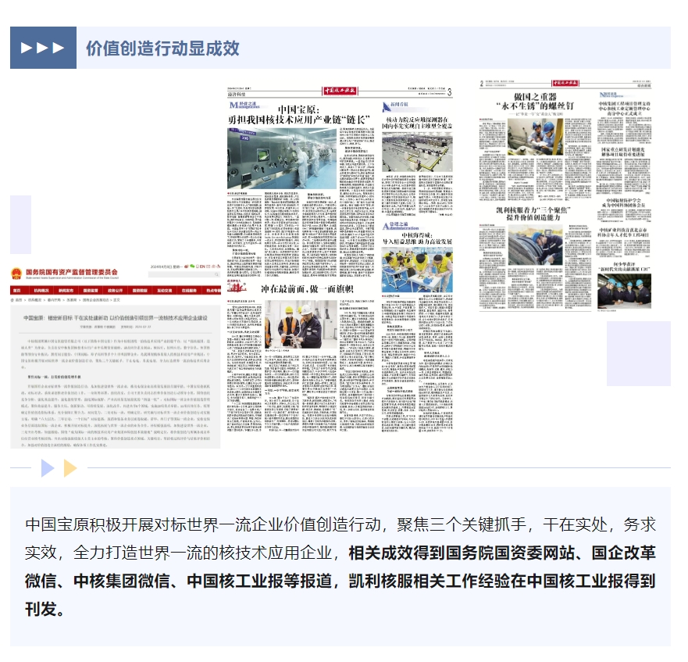Click the bold text 相关成效得到国务院国资委网站
Viewport: 688px width, 662px height.
pos(462,553)
